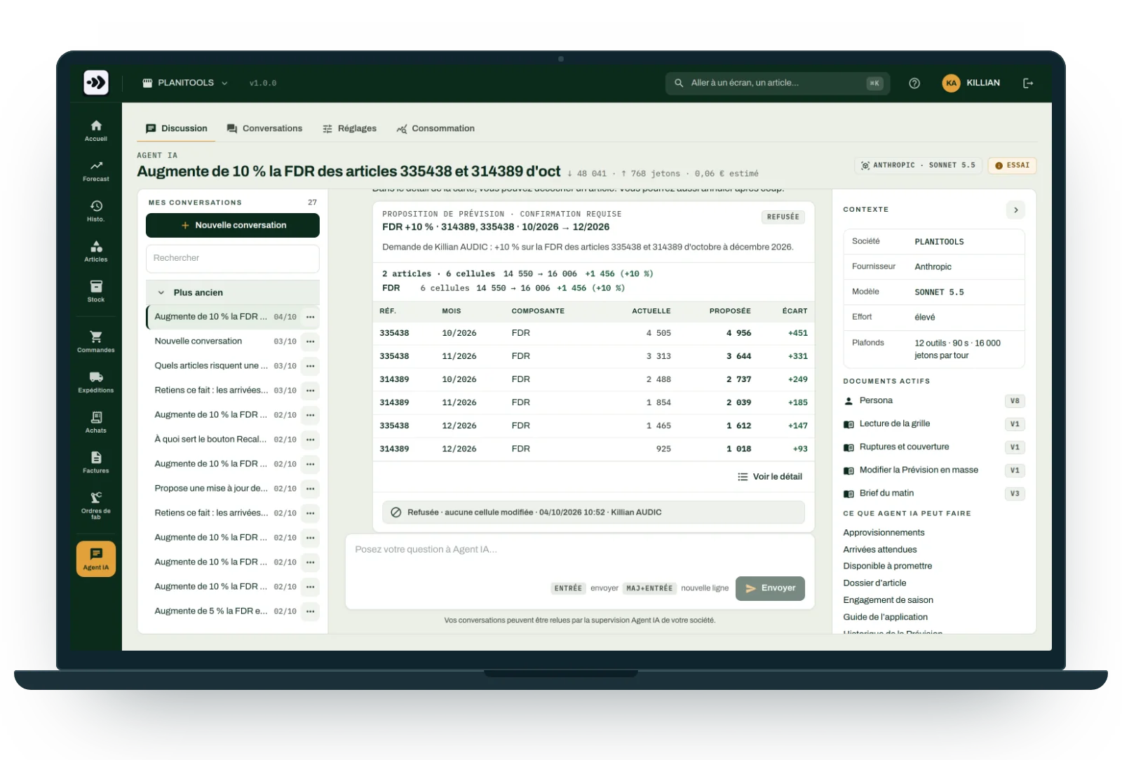Open the Ruptures et couverture document
Screen dimensions: 1122x760
[x=934, y=447]
